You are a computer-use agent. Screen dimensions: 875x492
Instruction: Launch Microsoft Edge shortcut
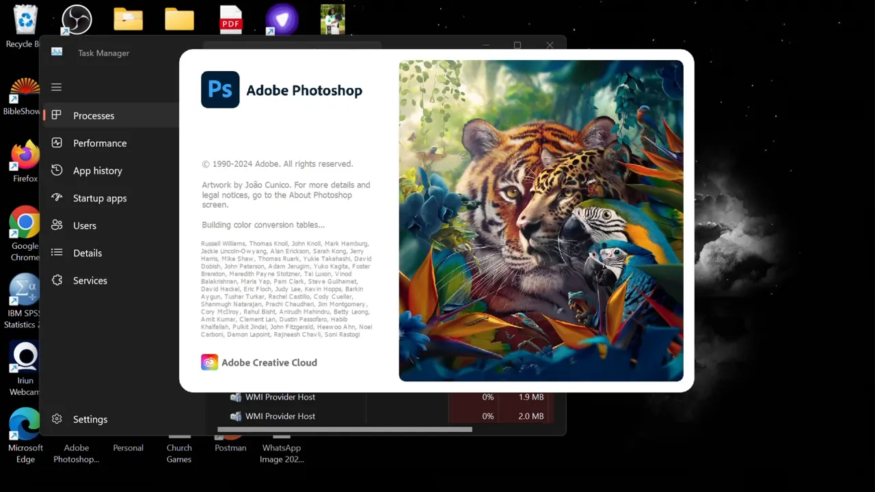(25, 436)
